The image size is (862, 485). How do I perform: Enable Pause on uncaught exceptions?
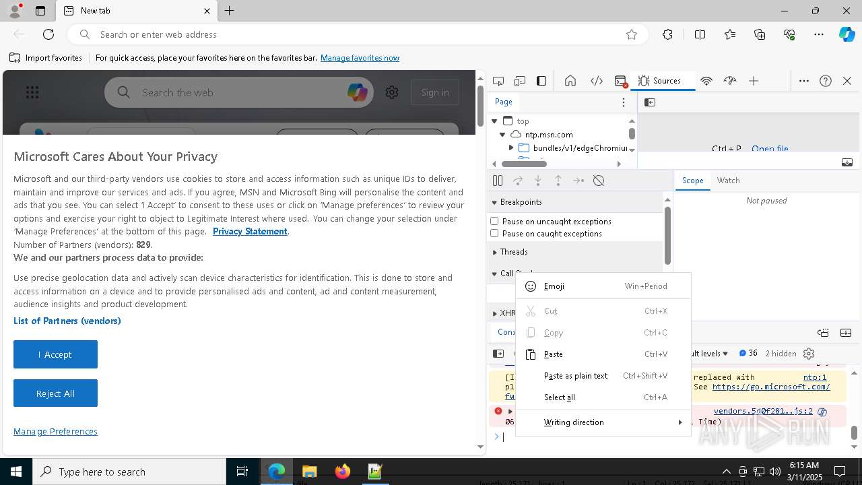[x=494, y=221]
